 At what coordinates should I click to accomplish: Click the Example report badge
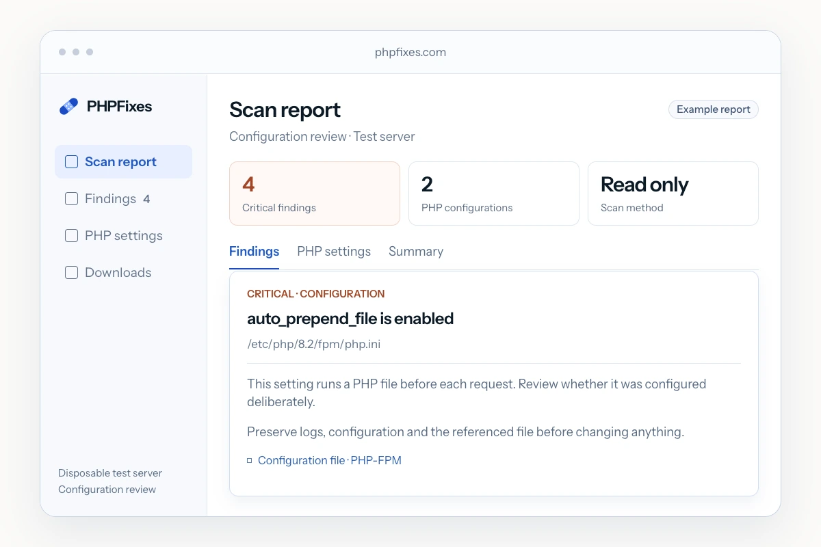pos(714,109)
